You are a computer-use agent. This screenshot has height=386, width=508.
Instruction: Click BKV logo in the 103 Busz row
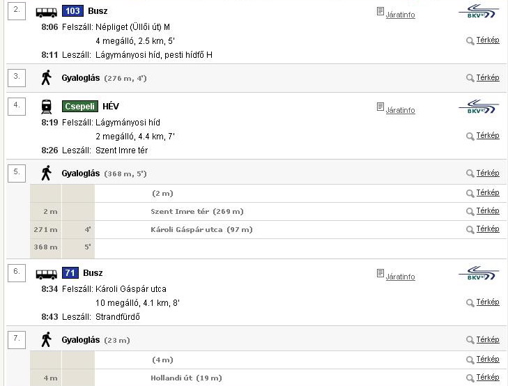(479, 13)
